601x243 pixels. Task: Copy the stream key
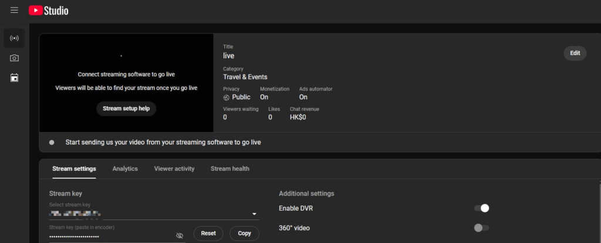point(244,234)
